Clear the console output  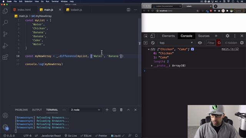153,43
